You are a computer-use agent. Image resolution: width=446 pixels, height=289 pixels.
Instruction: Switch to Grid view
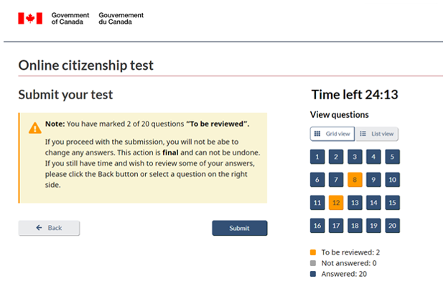[x=331, y=134]
